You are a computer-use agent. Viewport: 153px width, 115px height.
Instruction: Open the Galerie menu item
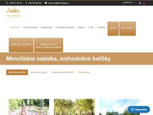coord(81,27)
